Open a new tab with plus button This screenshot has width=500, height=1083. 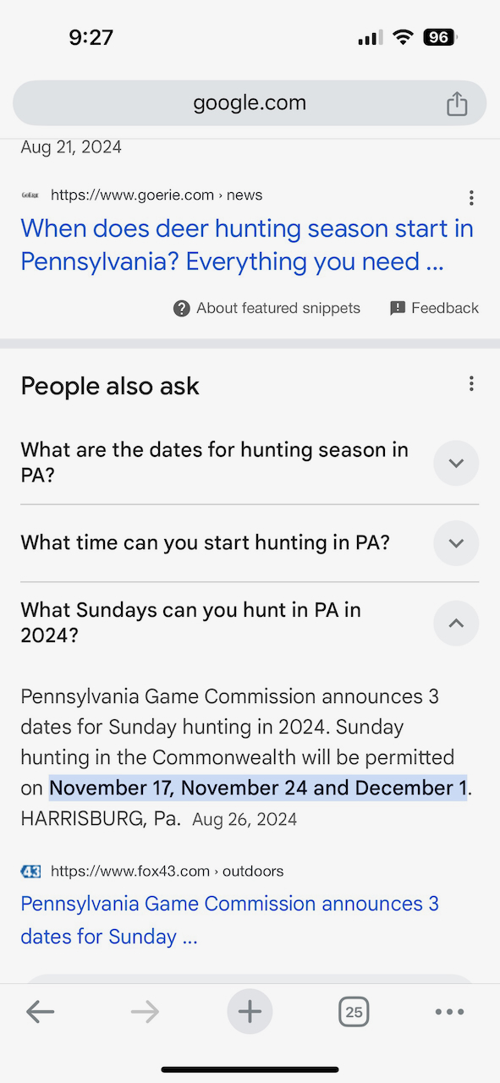click(250, 1011)
